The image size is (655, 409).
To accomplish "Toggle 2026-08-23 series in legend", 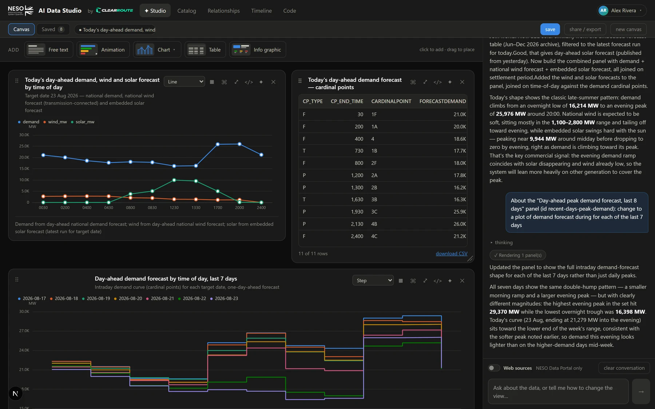I will (224, 298).
